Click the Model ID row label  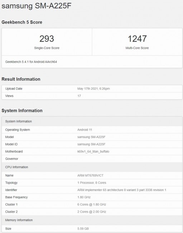[x=11, y=144]
